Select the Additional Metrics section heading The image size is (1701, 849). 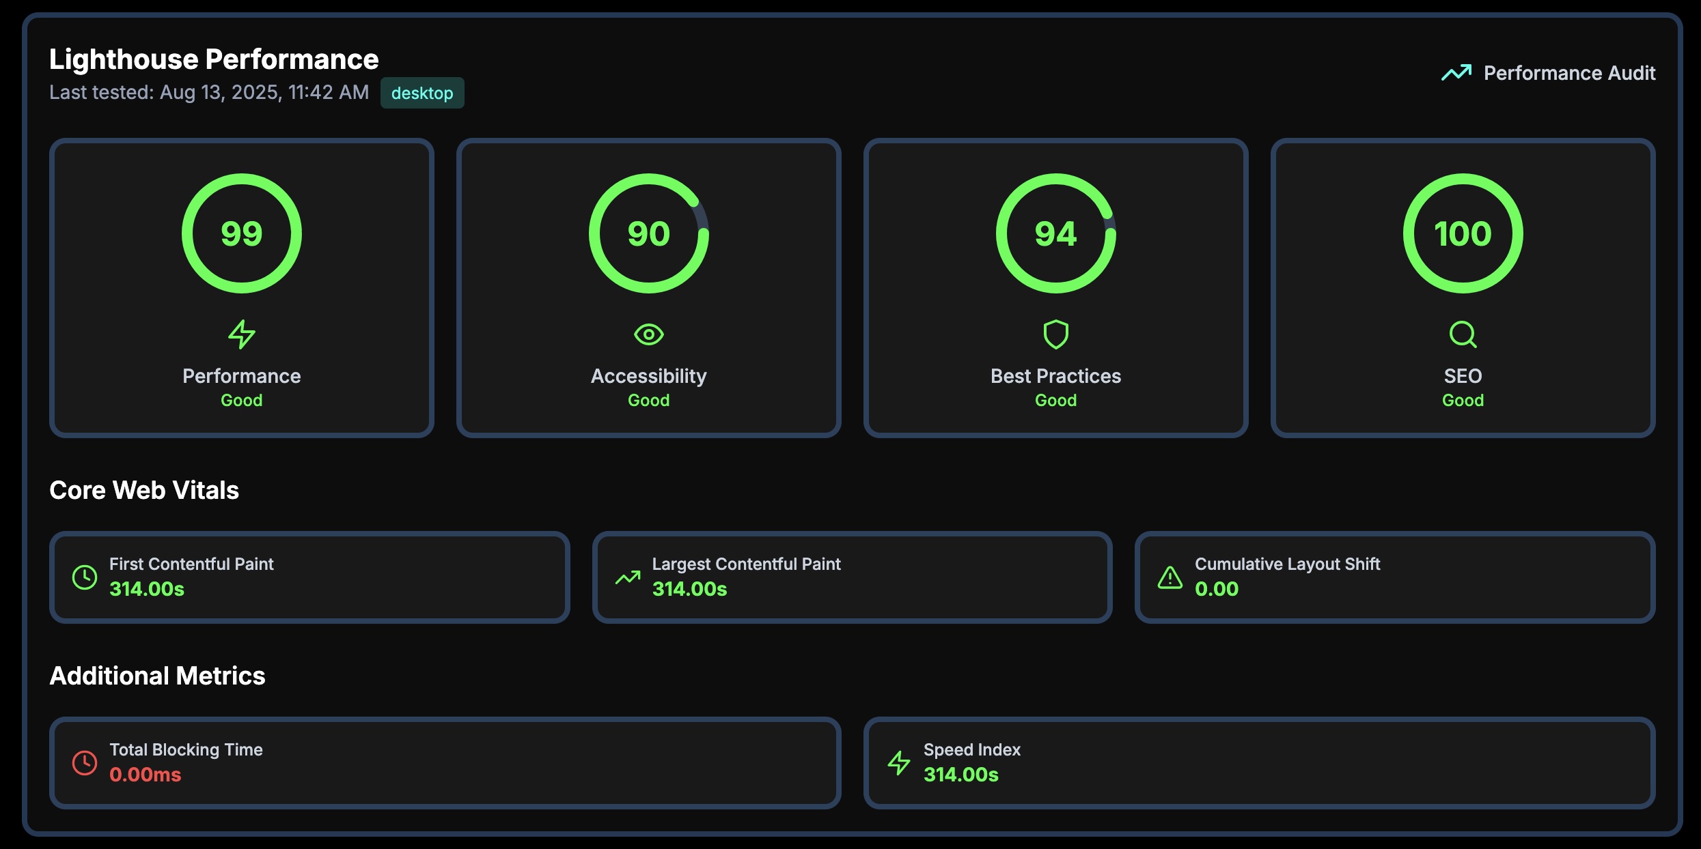(157, 676)
